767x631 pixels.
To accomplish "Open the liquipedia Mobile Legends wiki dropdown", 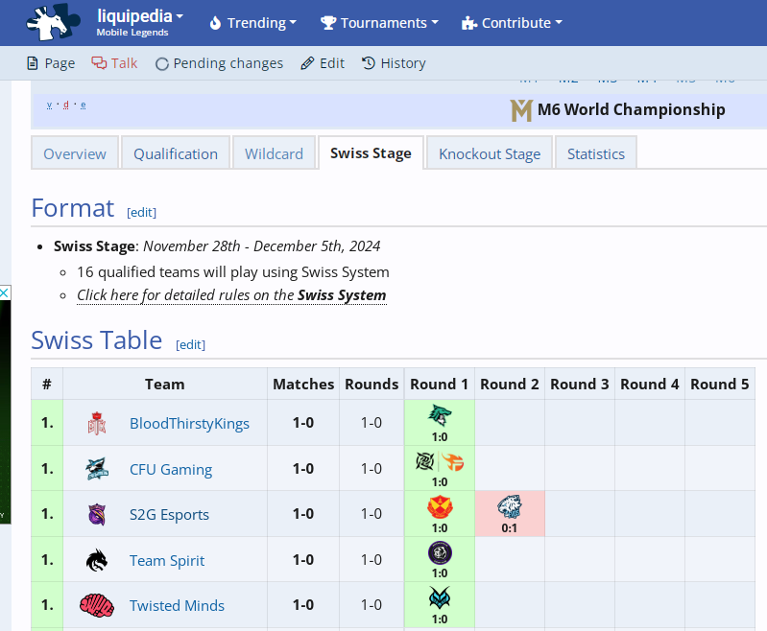I will [x=139, y=22].
